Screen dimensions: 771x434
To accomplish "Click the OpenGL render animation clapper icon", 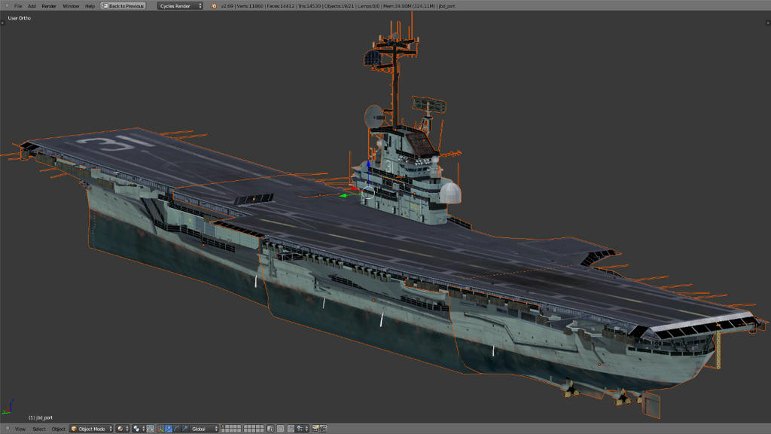I will 324,429.
